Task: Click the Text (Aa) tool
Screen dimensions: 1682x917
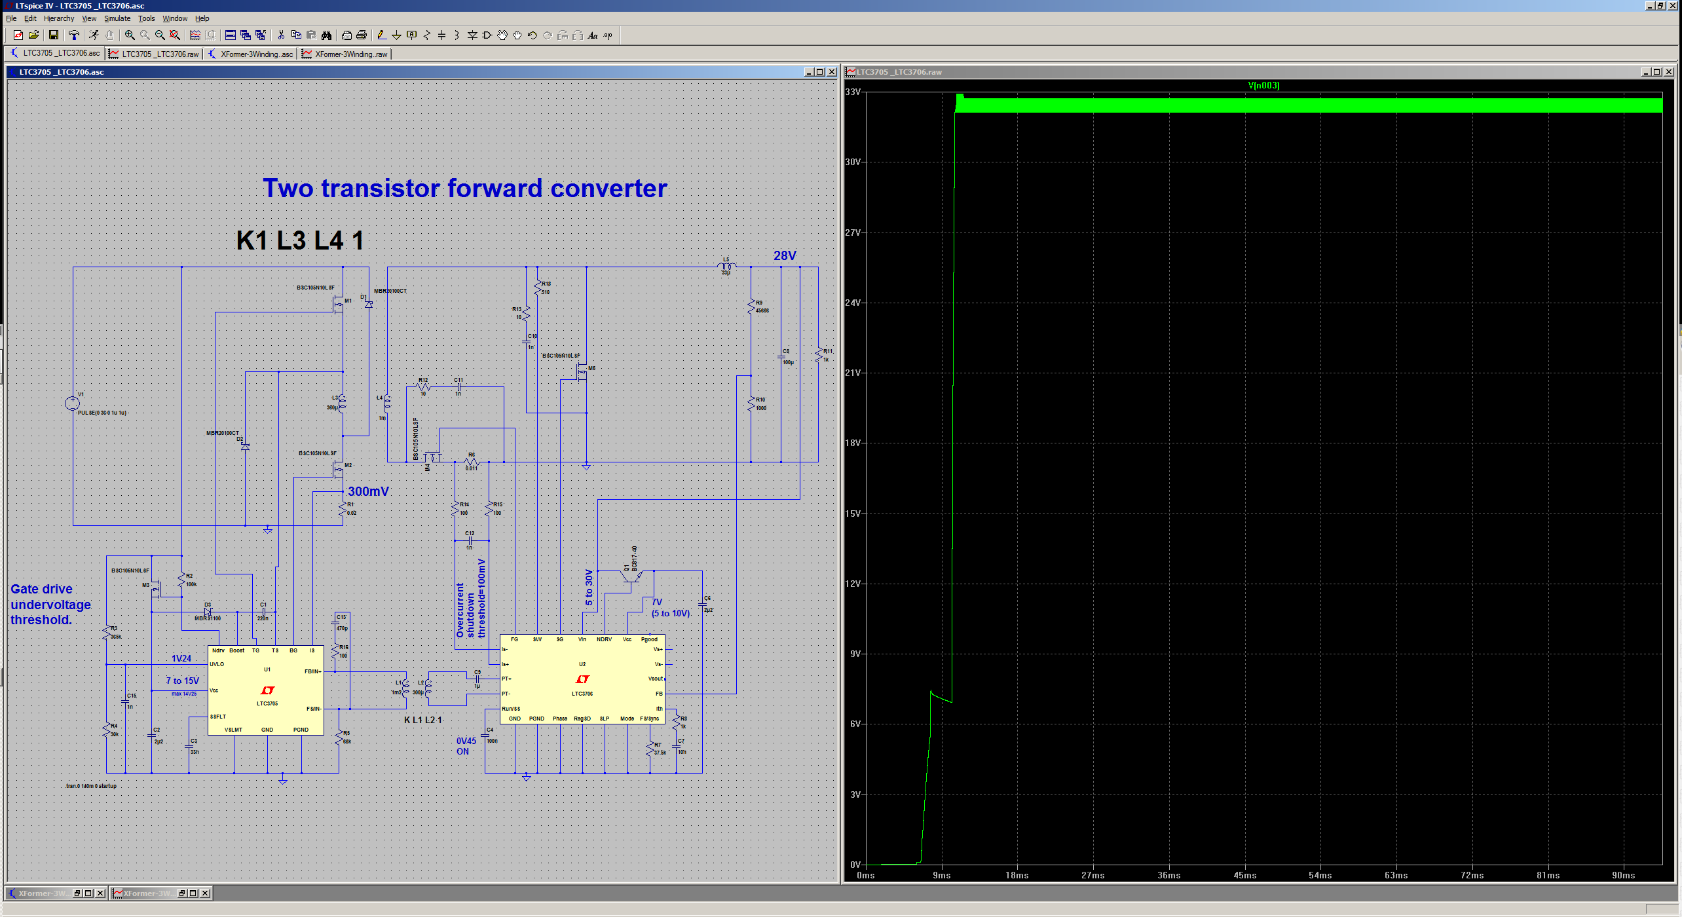Action: pos(593,35)
